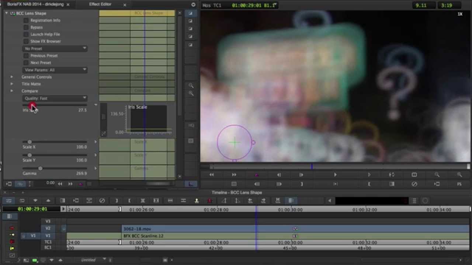Close the Effect Editor tab
Image resolution: width=472 pixels, height=265 pixels.
coord(125,5)
